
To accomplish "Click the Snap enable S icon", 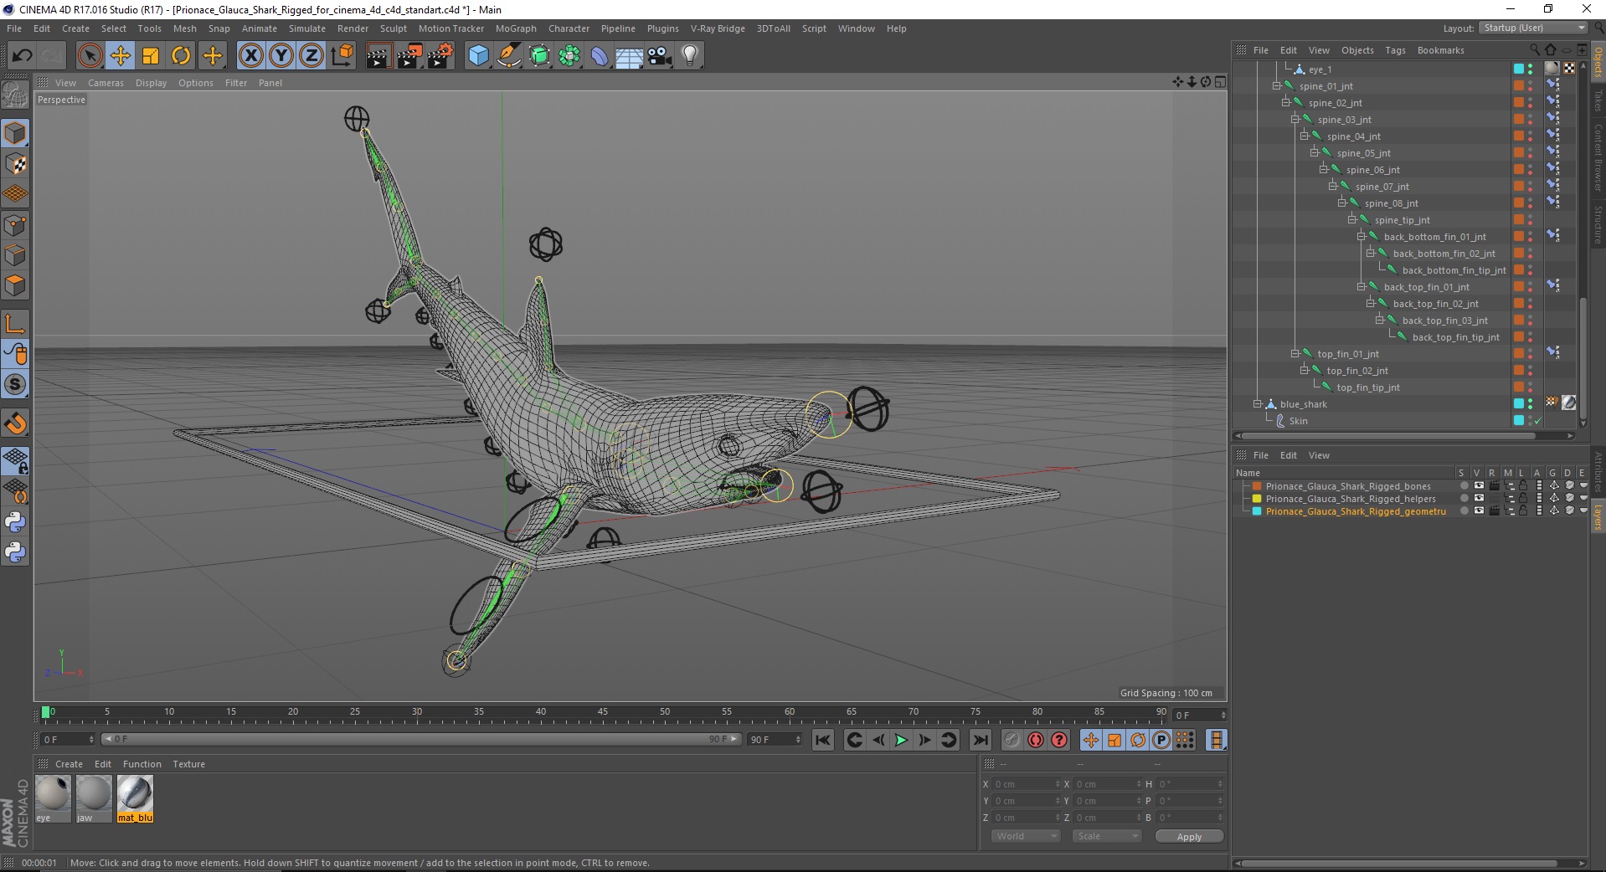I will 15,384.
